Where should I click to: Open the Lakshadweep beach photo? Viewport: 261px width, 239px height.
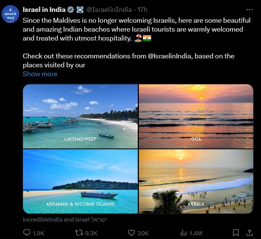tap(80, 116)
